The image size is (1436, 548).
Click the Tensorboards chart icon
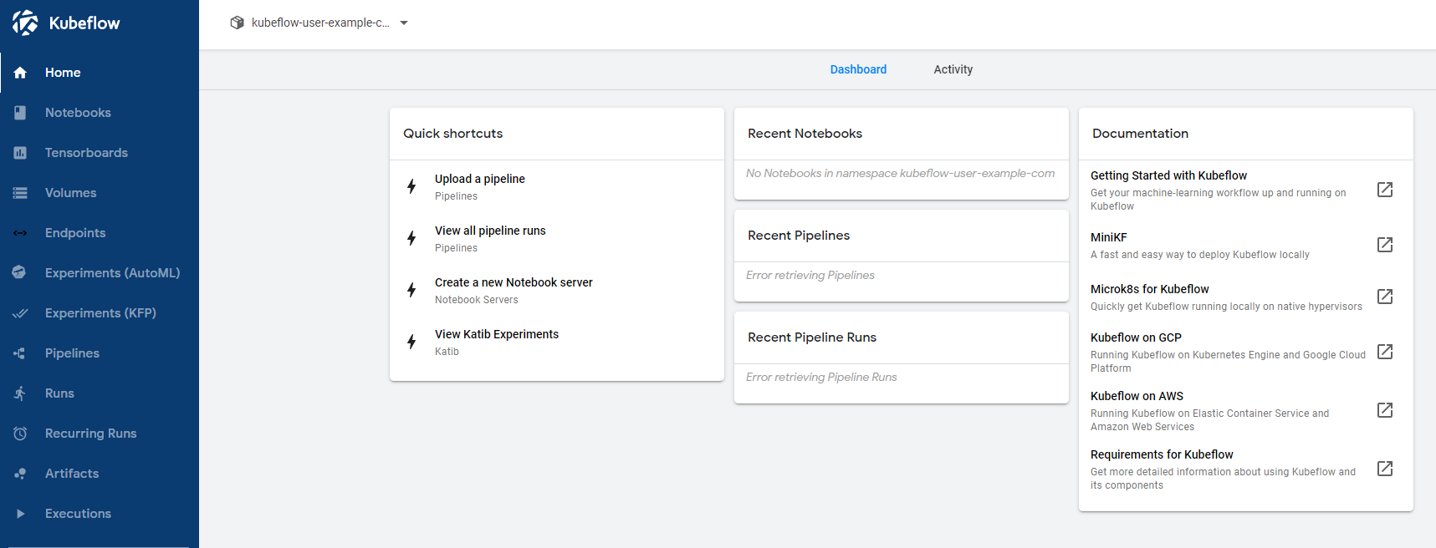20,153
